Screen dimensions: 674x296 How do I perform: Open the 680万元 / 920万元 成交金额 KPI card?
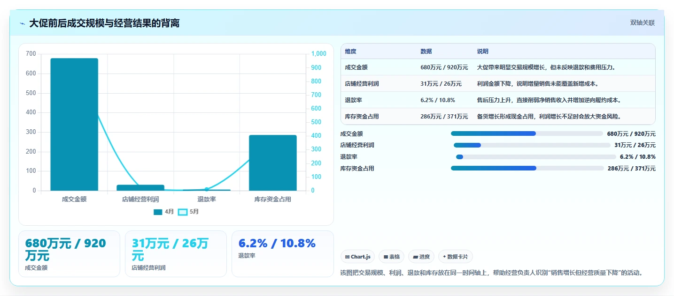tap(69, 254)
